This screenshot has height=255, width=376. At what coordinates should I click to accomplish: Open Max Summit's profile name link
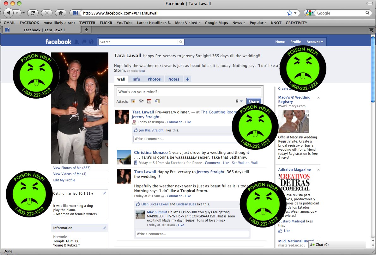click(157, 212)
